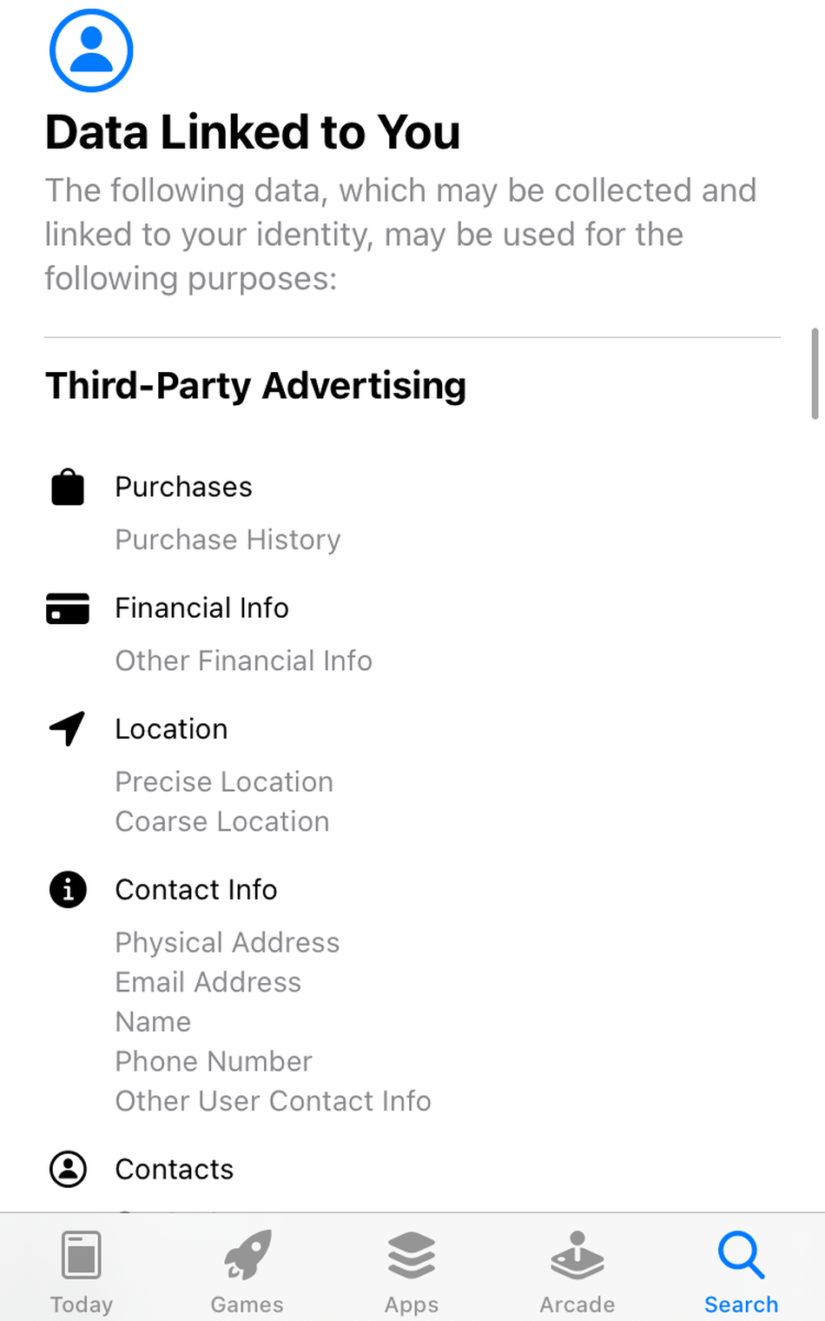Click the vertical scrollbar handle
Screen dimensions: 825x1321
pyautogui.click(x=815, y=374)
